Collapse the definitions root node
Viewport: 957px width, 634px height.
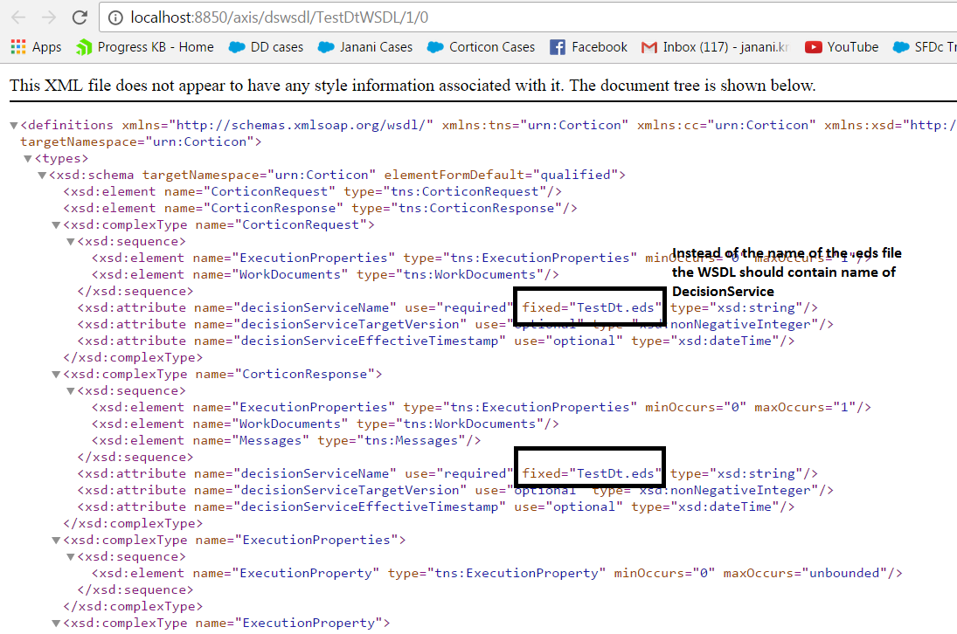13,126
